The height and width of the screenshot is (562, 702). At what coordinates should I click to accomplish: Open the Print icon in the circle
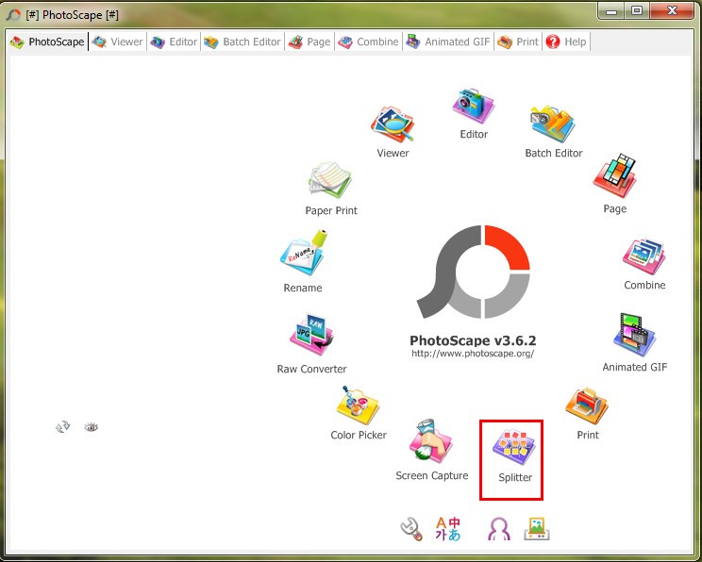coord(587,406)
